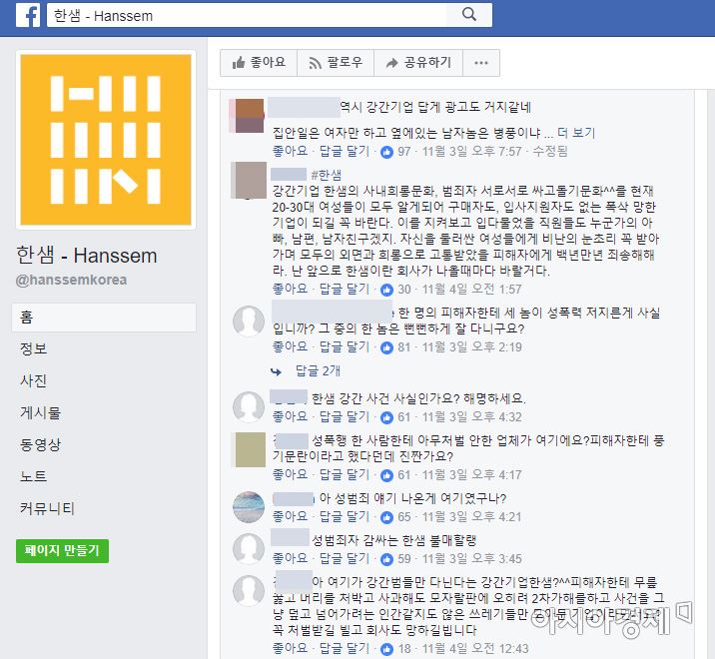
Task: Open the 커뮤니티 sidebar item
Action: (47, 508)
